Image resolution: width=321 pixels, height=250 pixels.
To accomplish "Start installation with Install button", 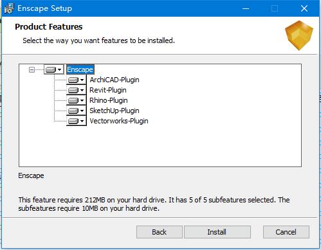I will click(x=217, y=232).
